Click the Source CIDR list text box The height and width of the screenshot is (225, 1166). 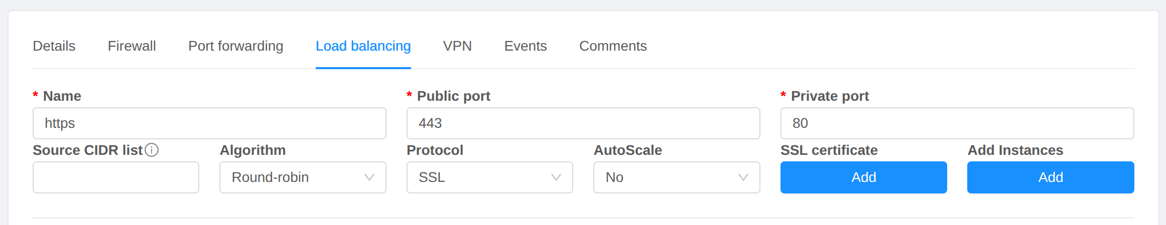tap(116, 177)
